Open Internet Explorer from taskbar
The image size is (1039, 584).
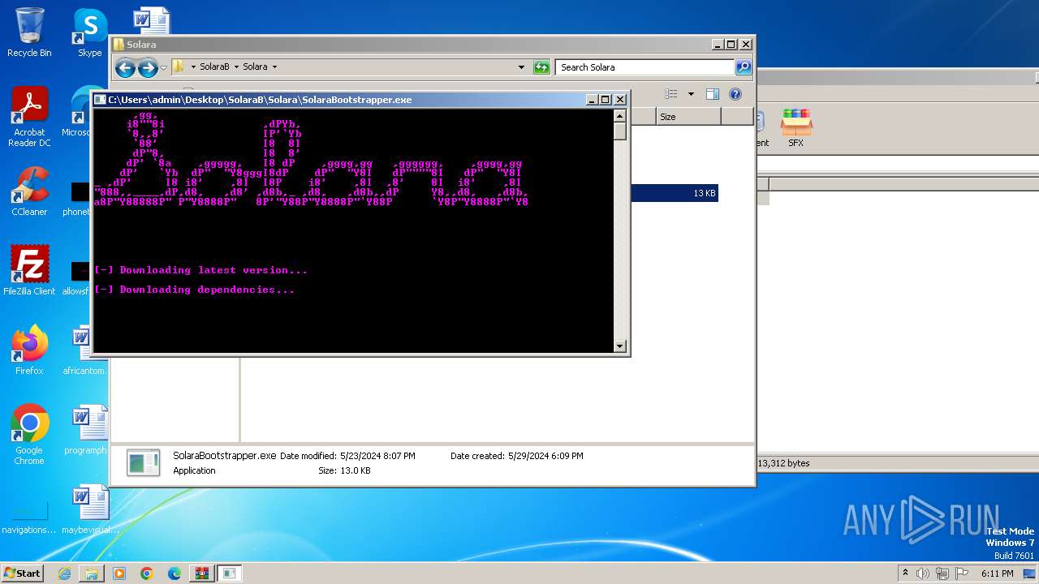pos(64,573)
